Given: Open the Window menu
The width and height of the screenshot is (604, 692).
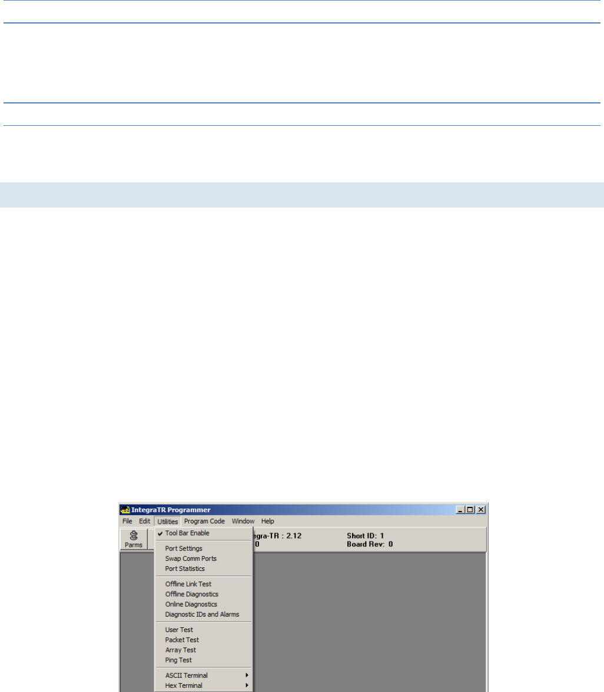Looking at the screenshot, I should (x=243, y=521).
